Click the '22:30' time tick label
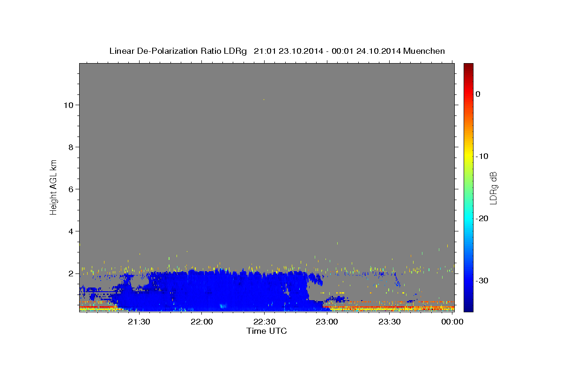562x374 pixels. [x=264, y=322]
